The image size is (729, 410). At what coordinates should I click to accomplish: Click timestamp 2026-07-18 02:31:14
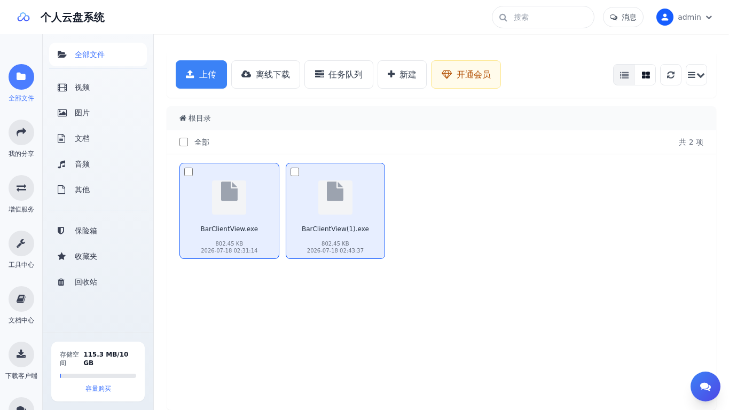click(229, 251)
